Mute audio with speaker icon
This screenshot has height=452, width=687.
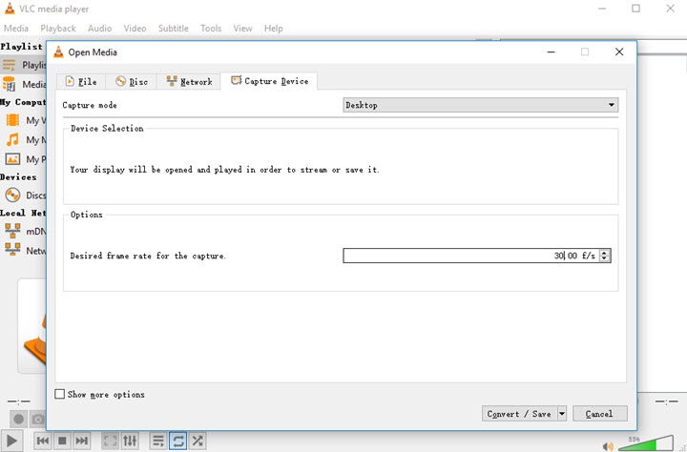(x=607, y=446)
